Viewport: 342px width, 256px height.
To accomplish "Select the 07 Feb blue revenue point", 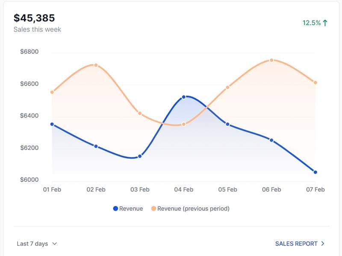I will click(x=315, y=172).
